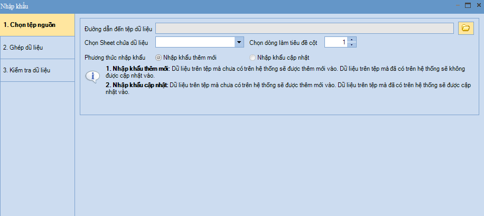Screen dimensions: 484x216
Task: Decrease the header row number spinner
Action: pyautogui.click(x=352, y=45)
